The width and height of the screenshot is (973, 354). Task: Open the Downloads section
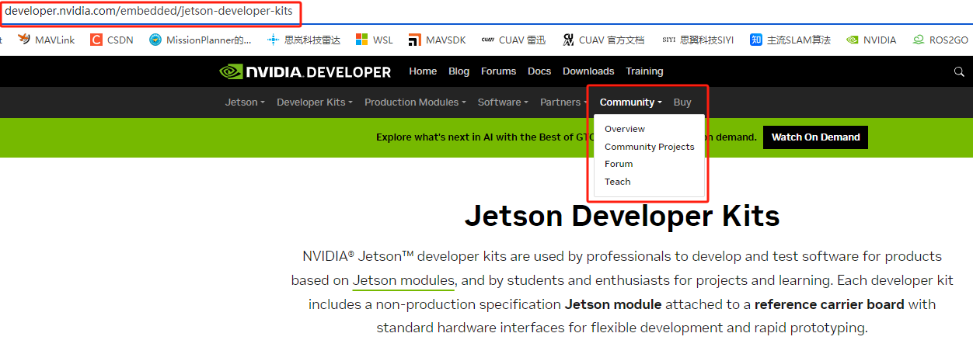coord(588,71)
